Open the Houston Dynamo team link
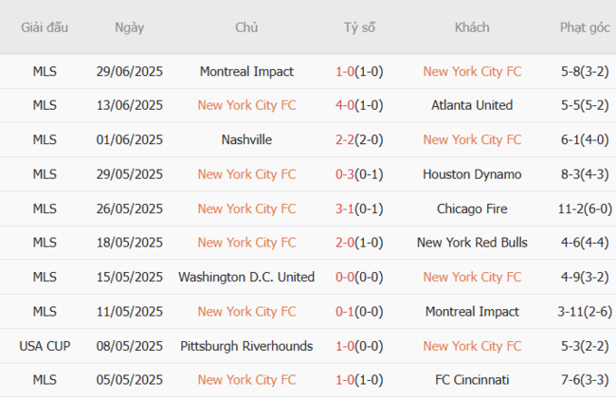The height and width of the screenshot is (399, 616). [472, 174]
